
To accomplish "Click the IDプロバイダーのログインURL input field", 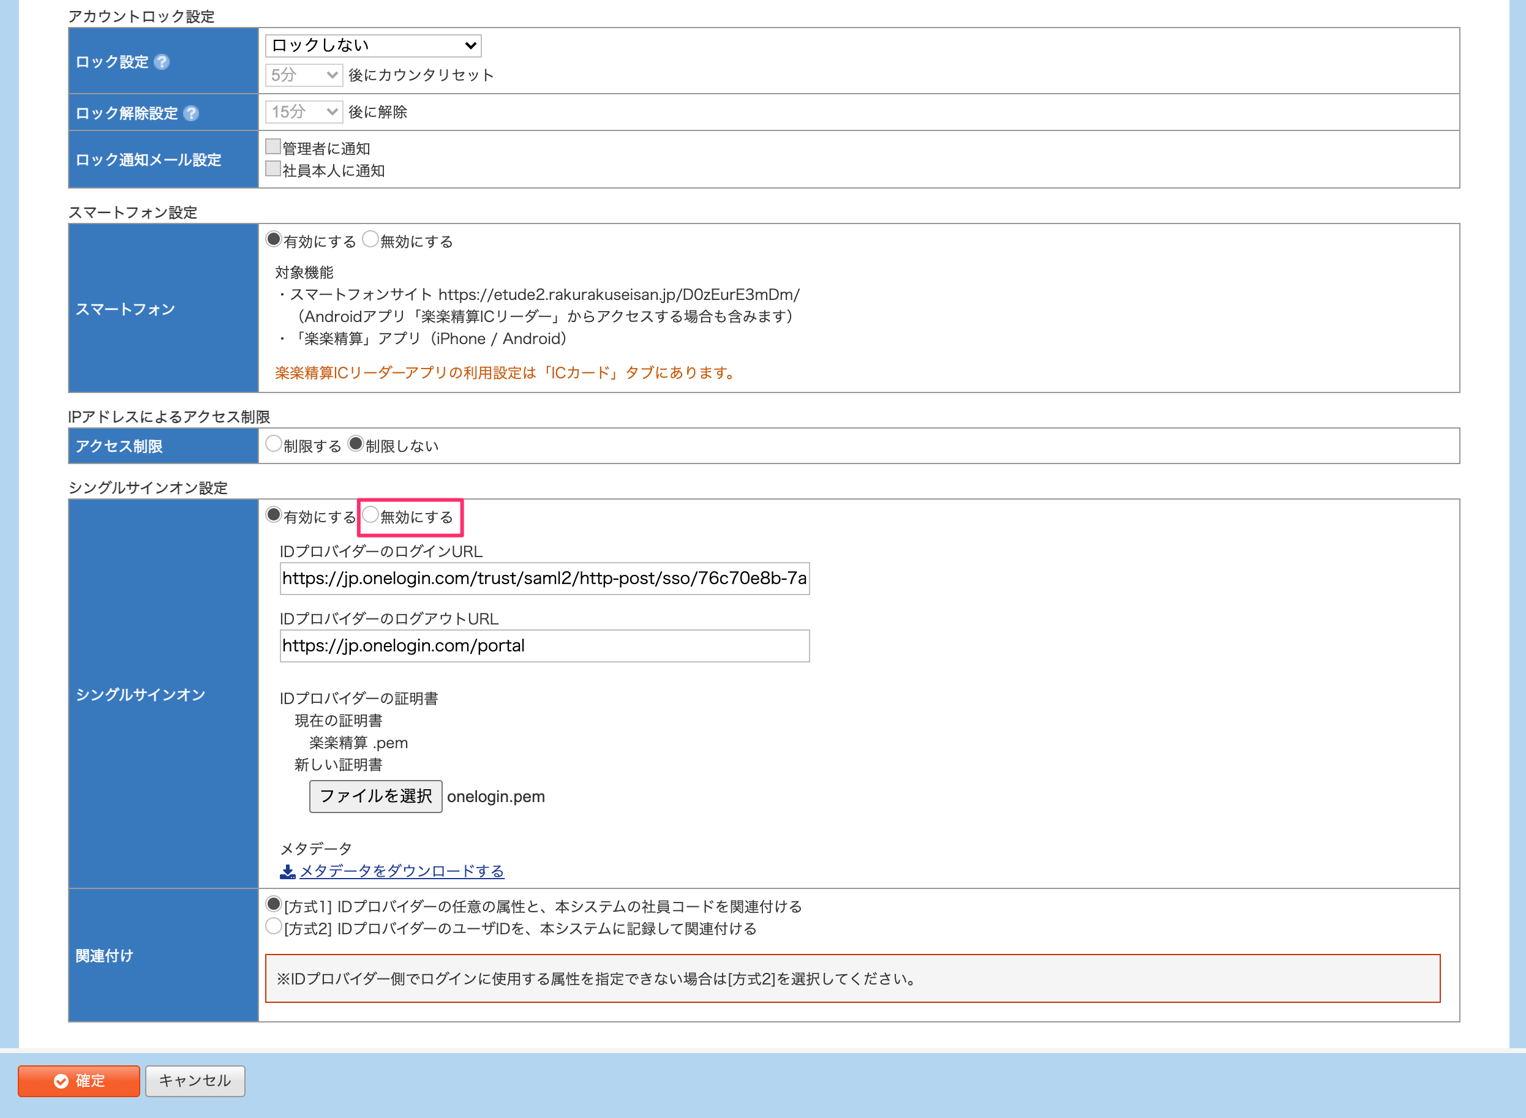I will [x=545, y=579].
